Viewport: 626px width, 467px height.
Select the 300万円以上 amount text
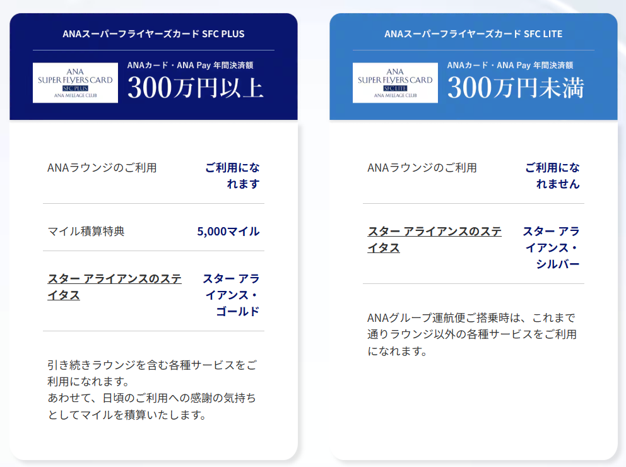196,88
